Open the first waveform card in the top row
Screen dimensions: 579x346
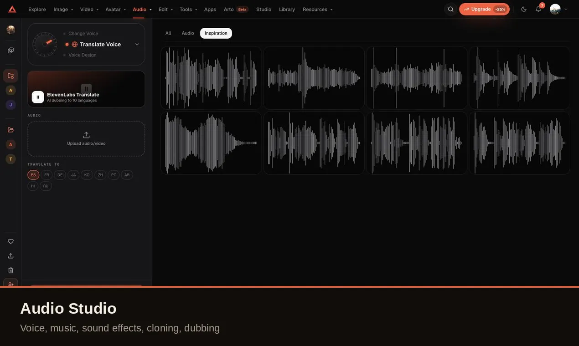211,78
